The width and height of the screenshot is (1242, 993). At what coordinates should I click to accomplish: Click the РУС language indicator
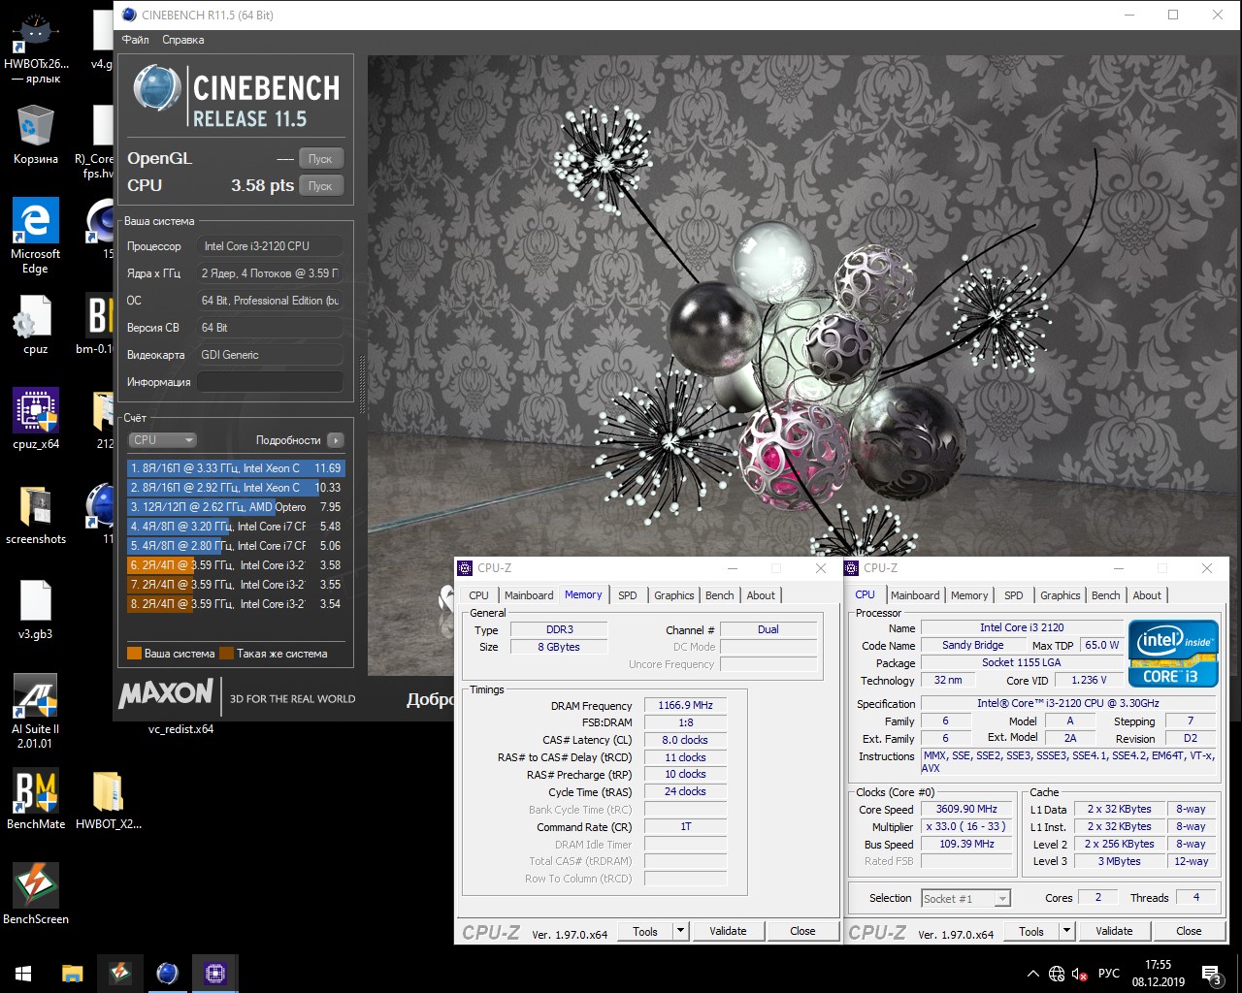[x=1109, y=974]
